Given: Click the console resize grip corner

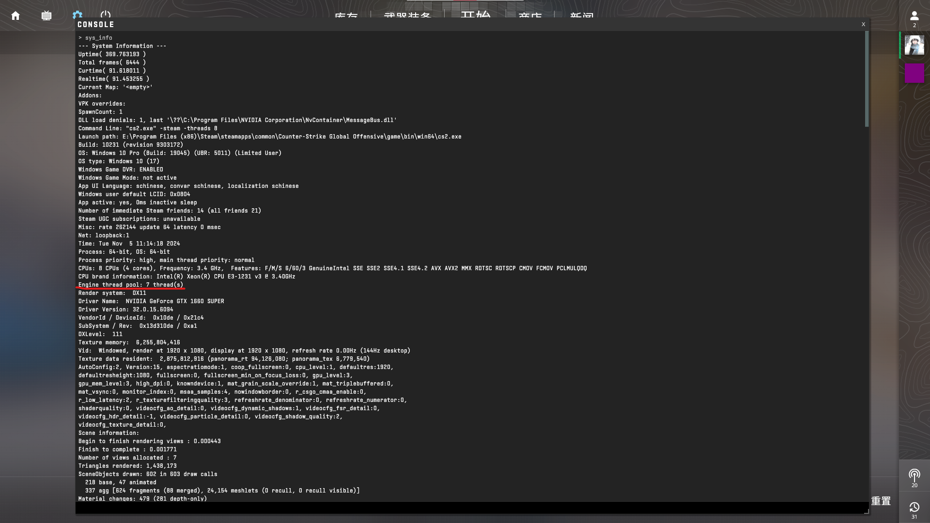Looking at the screenshot, I should (866, 511).
